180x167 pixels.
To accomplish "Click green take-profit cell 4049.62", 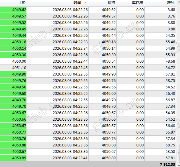I will point(13,10).
